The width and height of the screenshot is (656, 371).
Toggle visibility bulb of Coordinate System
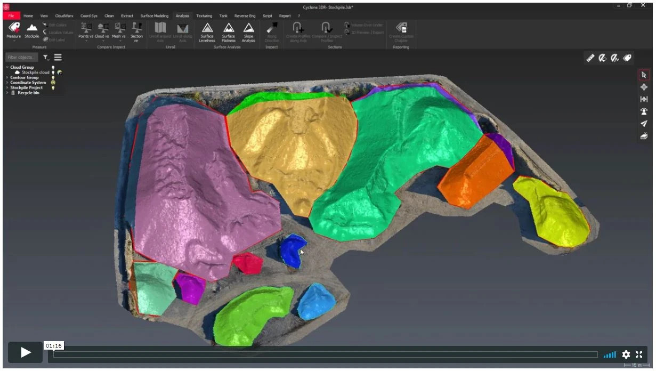pyautogui.click(x=53, y=83)
